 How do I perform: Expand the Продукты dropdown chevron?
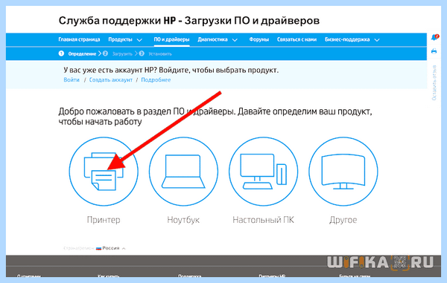(x=139, y=40)
